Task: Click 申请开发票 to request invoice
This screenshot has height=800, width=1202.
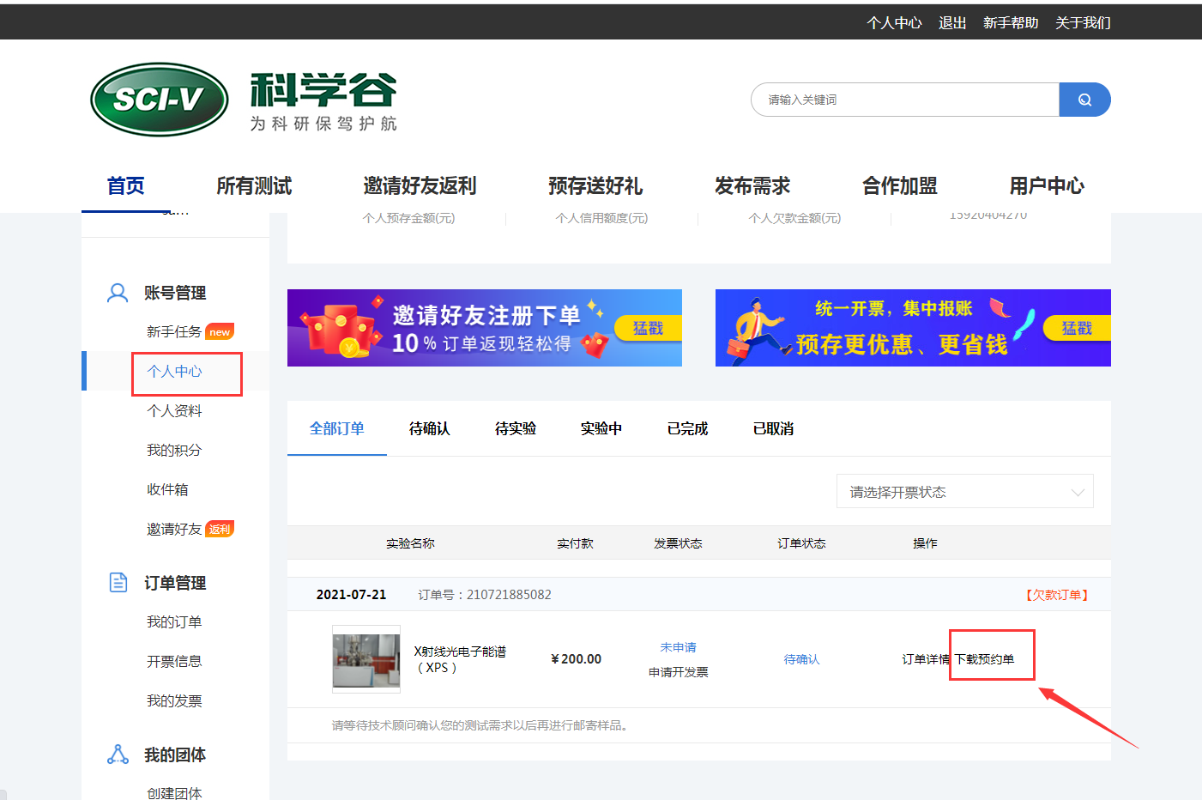Action: pyautogui.click(x=678, y=672)
